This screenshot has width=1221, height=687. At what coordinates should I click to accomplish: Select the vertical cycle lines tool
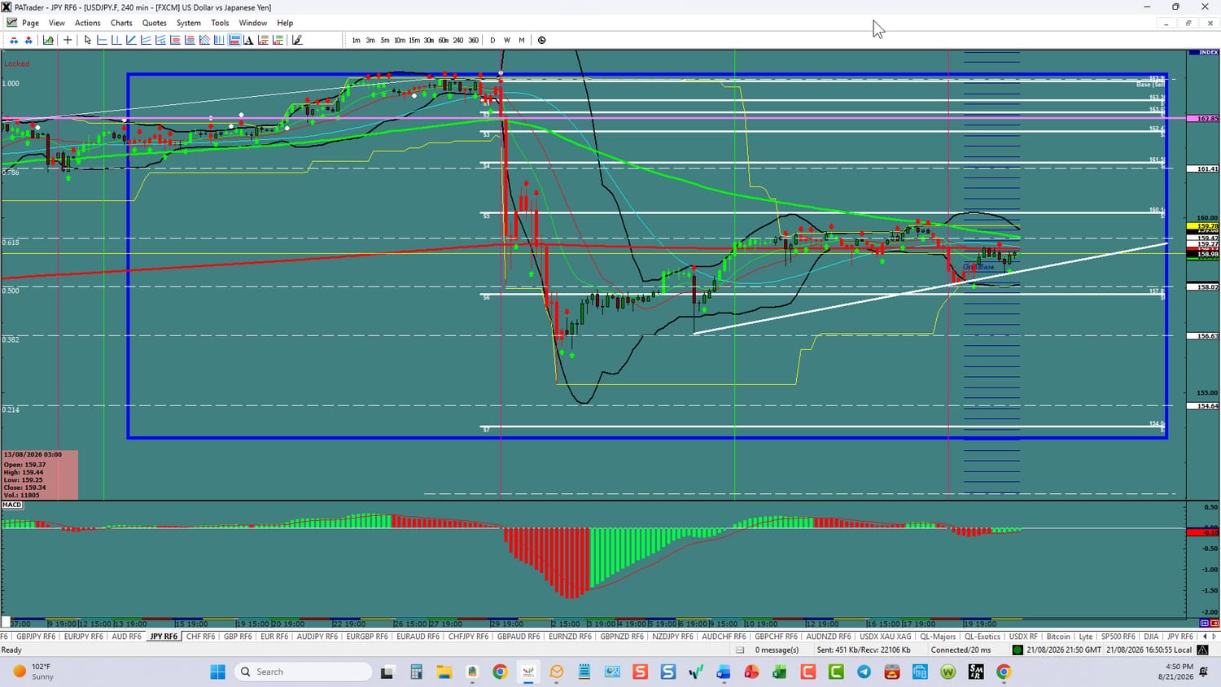[x=219, y=40]
